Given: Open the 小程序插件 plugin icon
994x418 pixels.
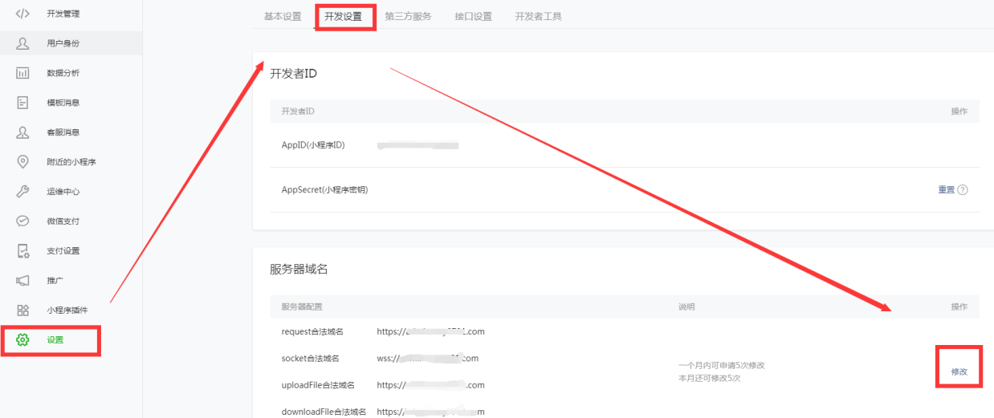Looking at the screenshot, I should click(23, 310).
